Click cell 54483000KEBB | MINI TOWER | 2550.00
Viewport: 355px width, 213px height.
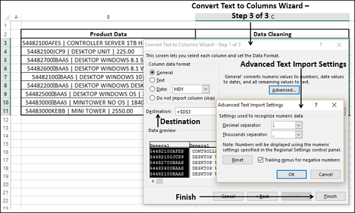point(82,111)
